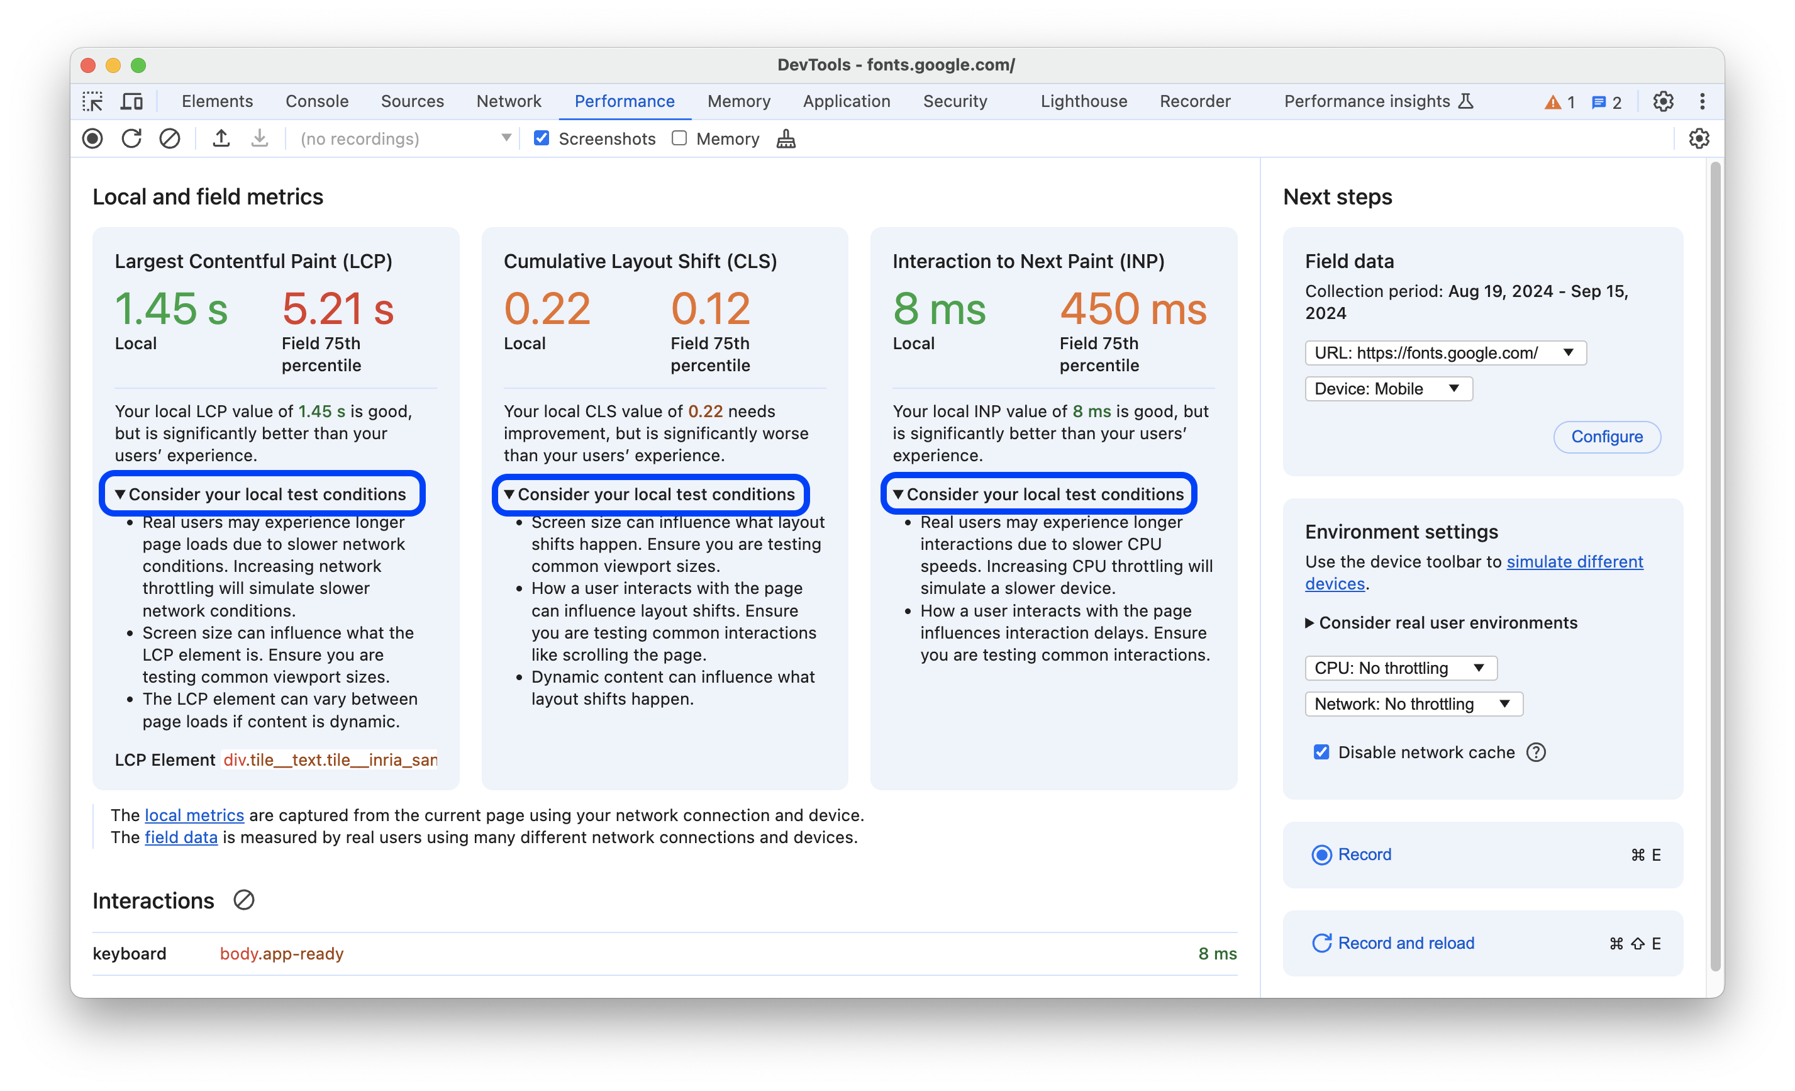Select Device dropdown in field data panel
The width and height of the screenshot is (1795, 1091).
[x=1387, y=387]
